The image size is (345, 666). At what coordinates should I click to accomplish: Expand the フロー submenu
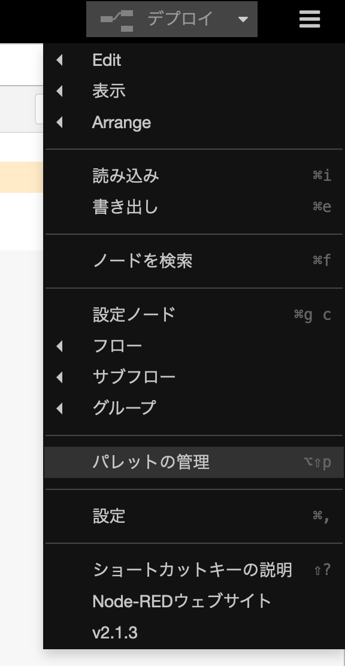click(193, 346)
